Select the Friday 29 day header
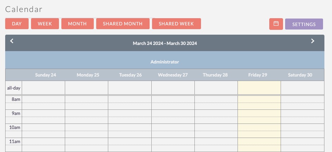 click(258, 75)
